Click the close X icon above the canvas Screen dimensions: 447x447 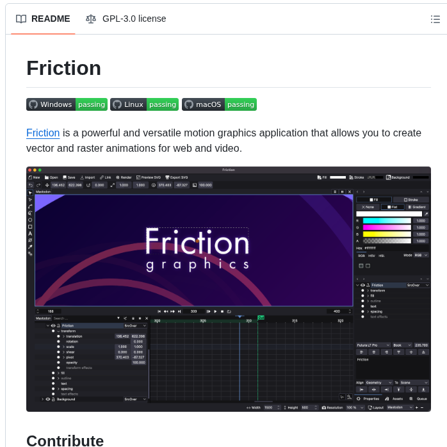(350, 192)
